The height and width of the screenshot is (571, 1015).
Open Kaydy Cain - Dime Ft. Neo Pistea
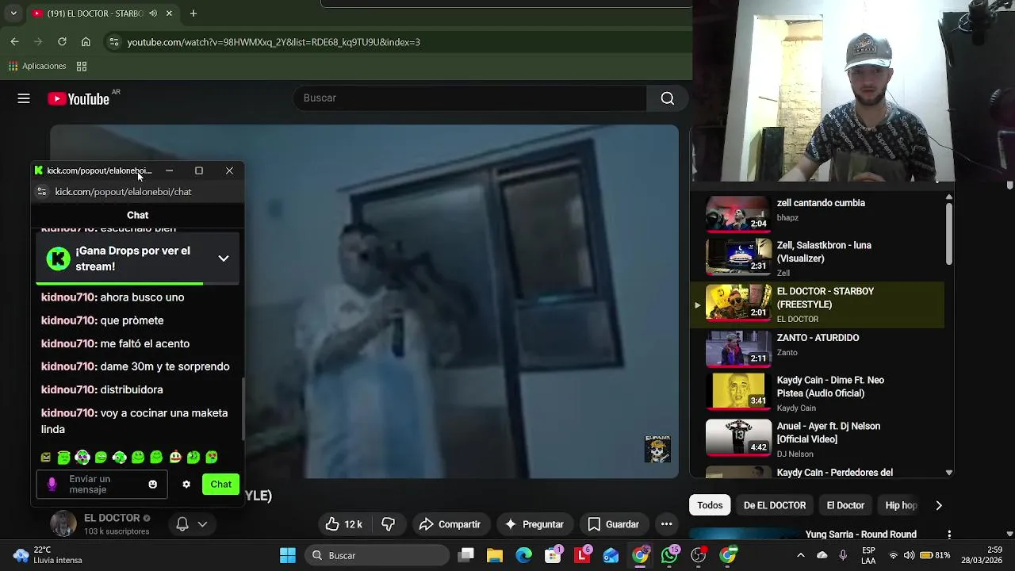tap(817, 393)
